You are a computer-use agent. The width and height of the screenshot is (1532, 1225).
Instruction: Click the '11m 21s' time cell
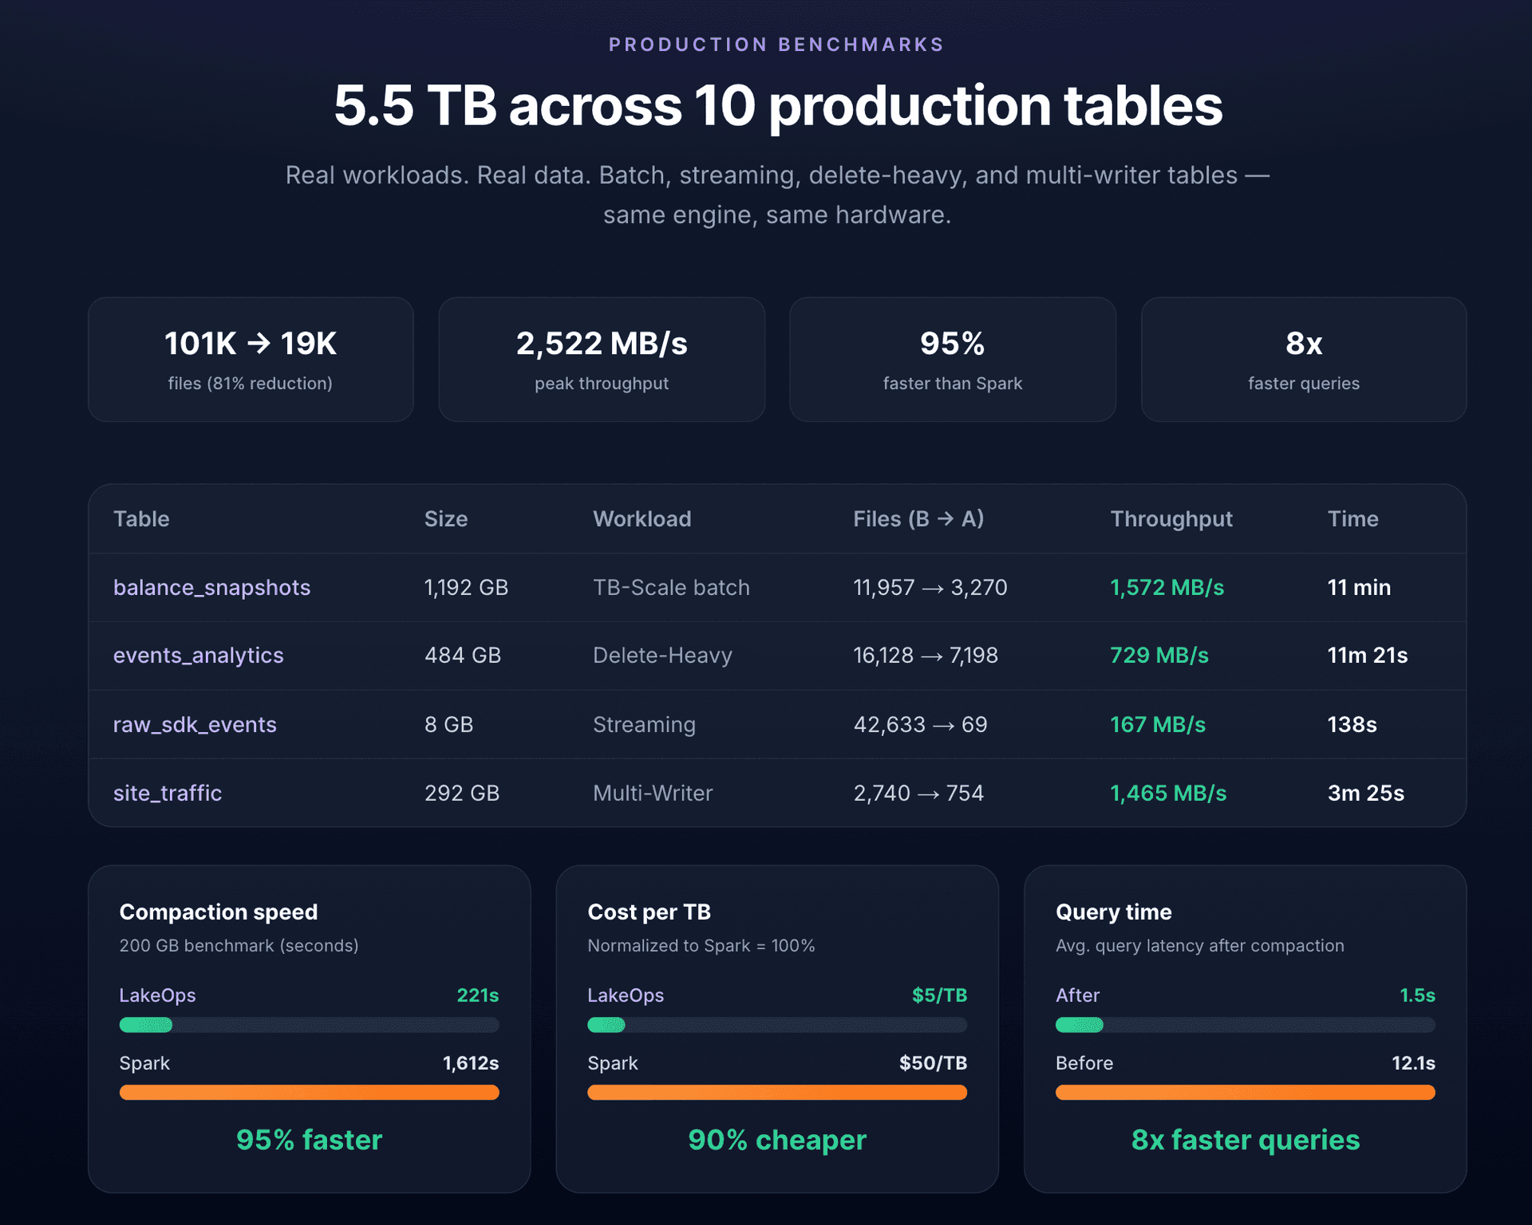pos(1368,656)
